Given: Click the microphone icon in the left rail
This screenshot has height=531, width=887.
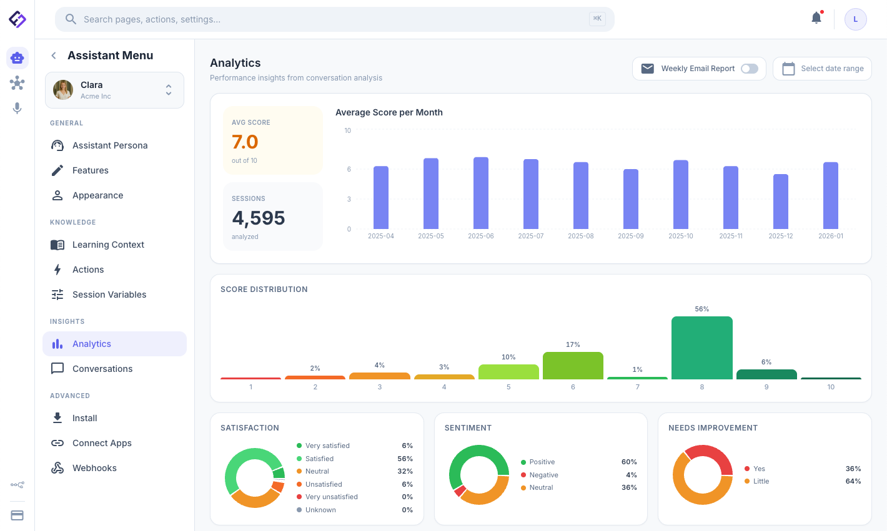Looking at the screenshot, I should pos(17,107).
